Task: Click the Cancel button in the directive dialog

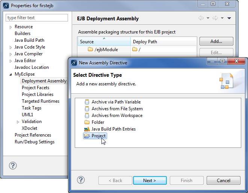Action: (223, 181)
